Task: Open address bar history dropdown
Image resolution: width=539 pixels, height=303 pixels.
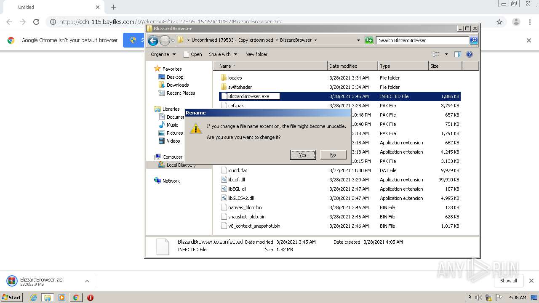Action: tap(358, 40)
